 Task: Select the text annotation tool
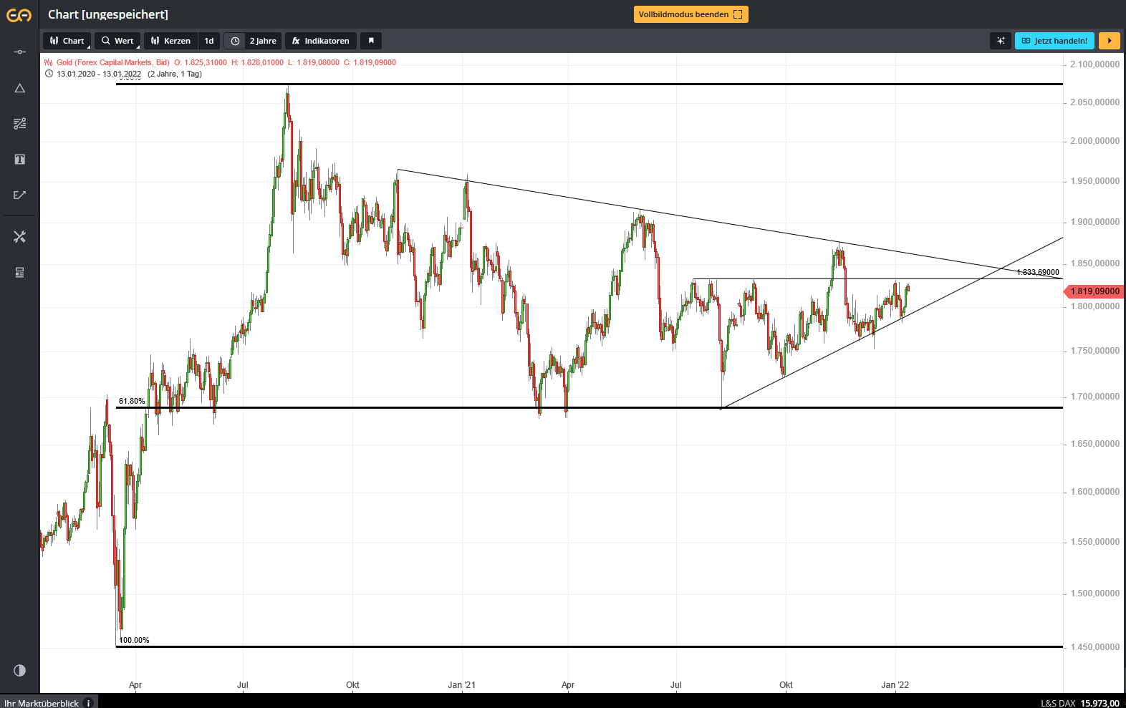pos(19,159)
